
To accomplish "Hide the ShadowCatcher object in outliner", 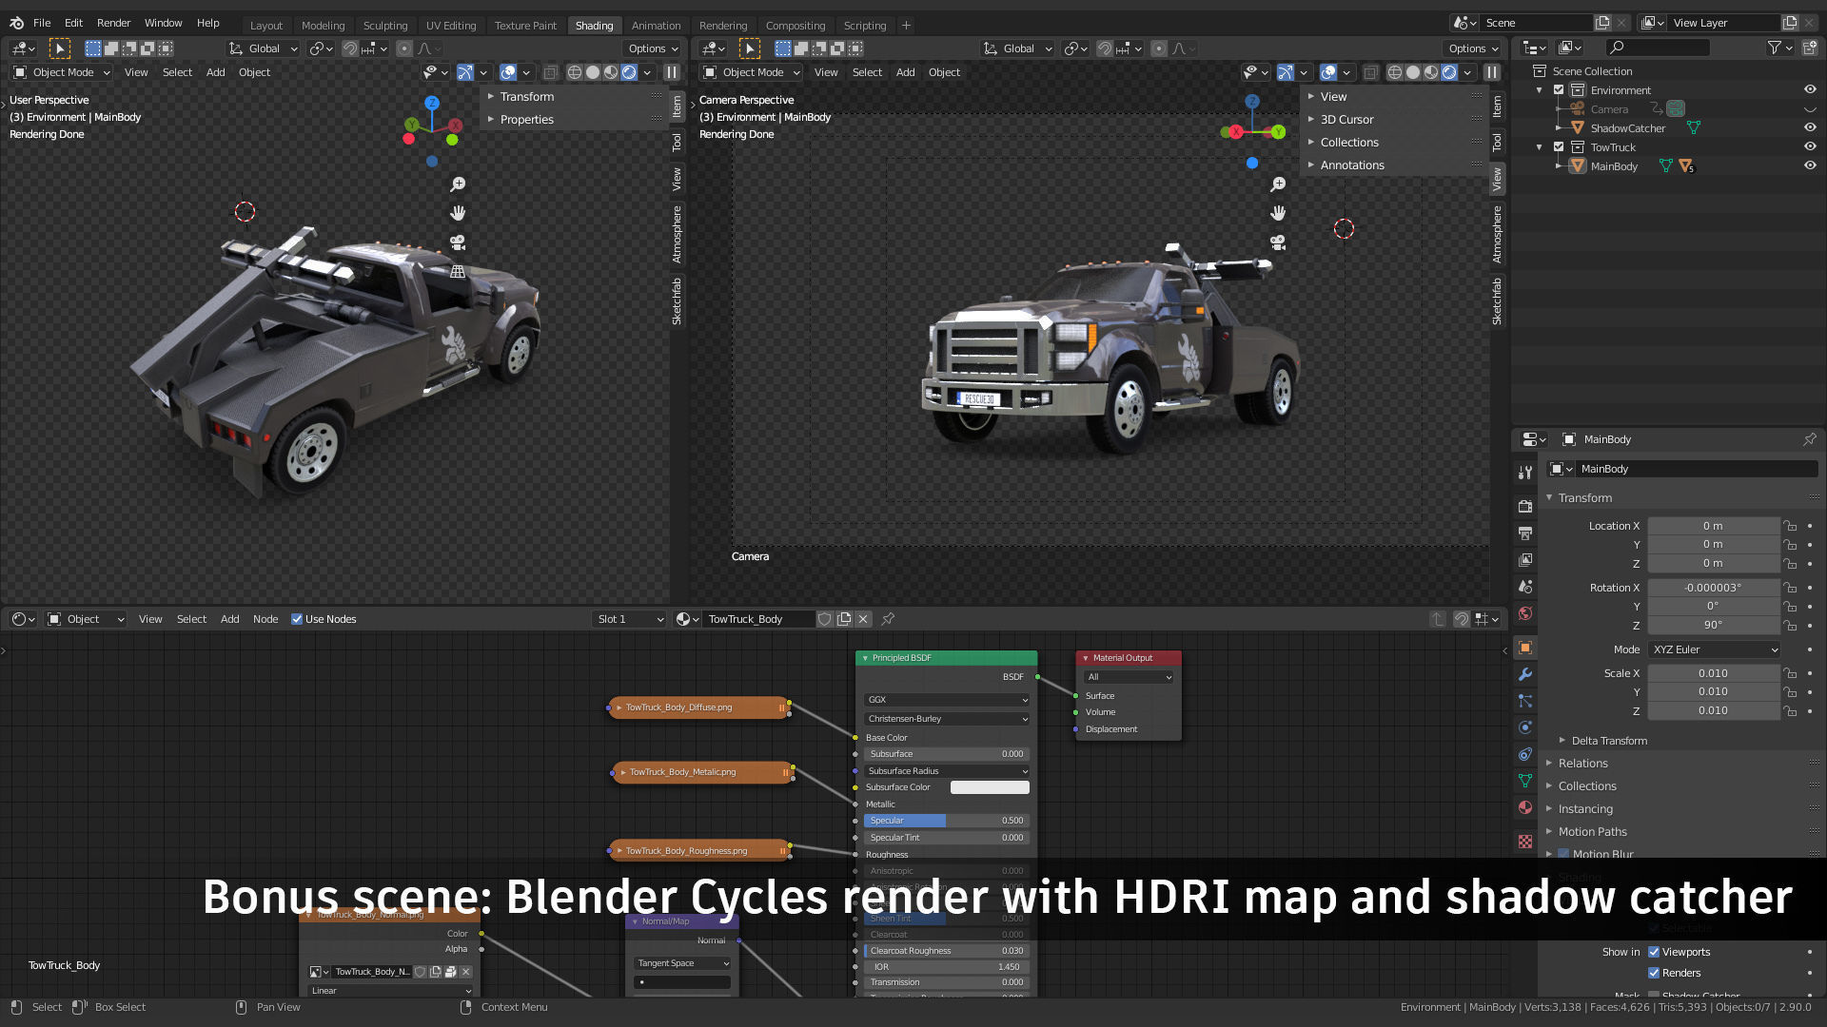I will coord(1809,128).
